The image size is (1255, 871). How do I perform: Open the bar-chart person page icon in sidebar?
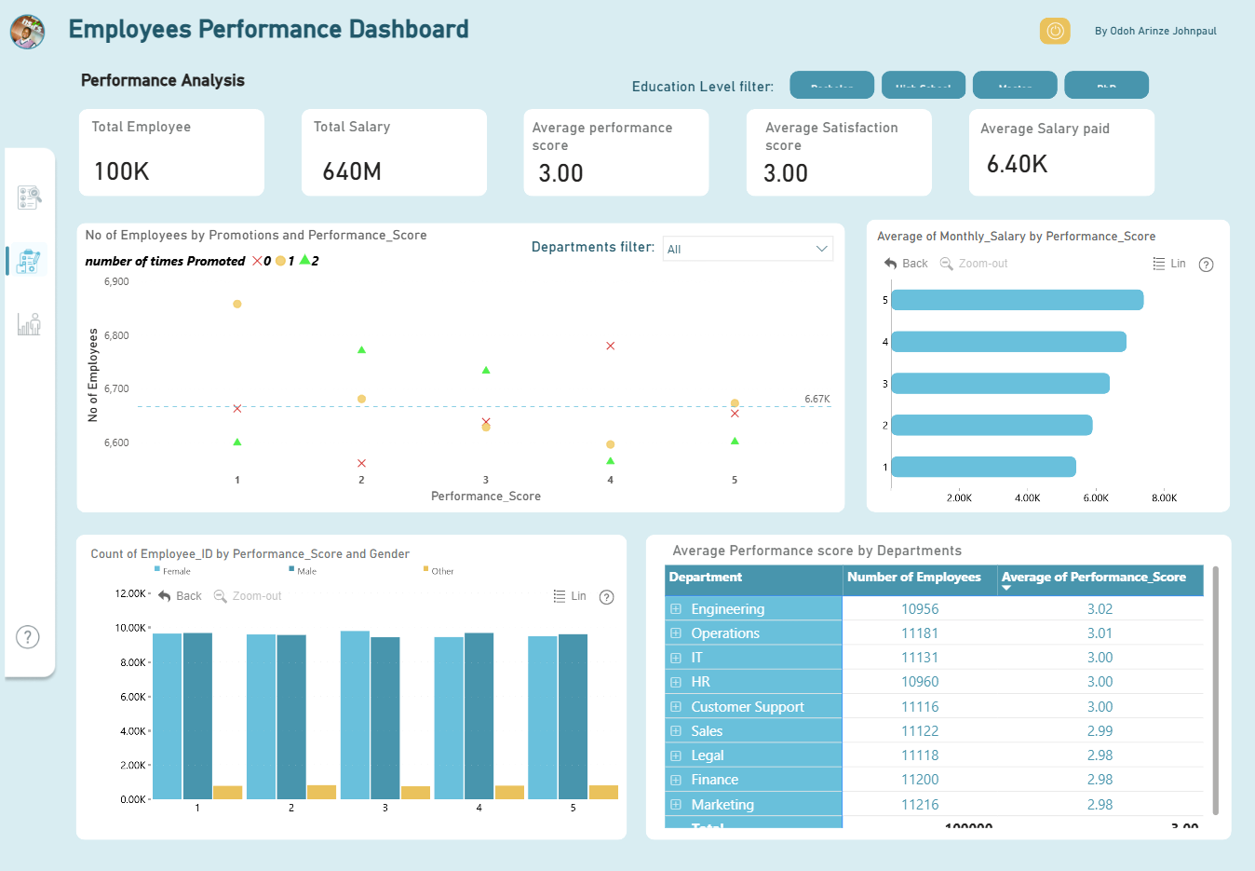29,324
